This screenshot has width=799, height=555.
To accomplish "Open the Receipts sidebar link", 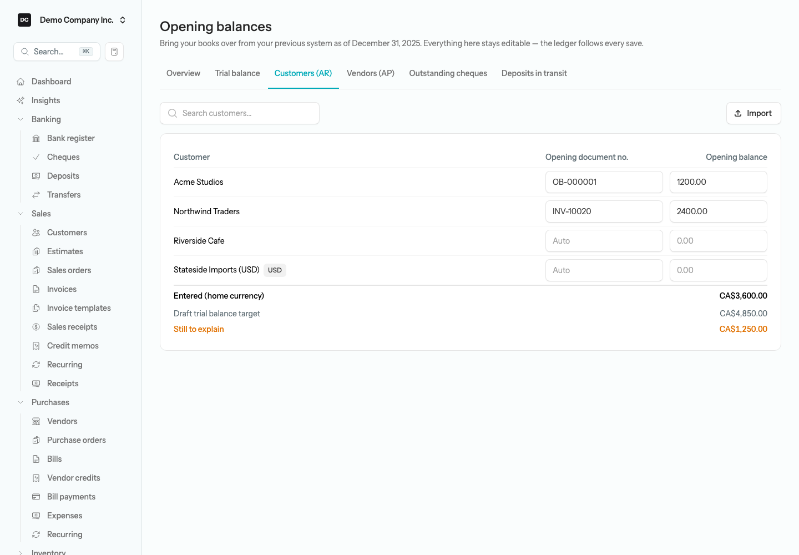I will (x=63, y=384).
